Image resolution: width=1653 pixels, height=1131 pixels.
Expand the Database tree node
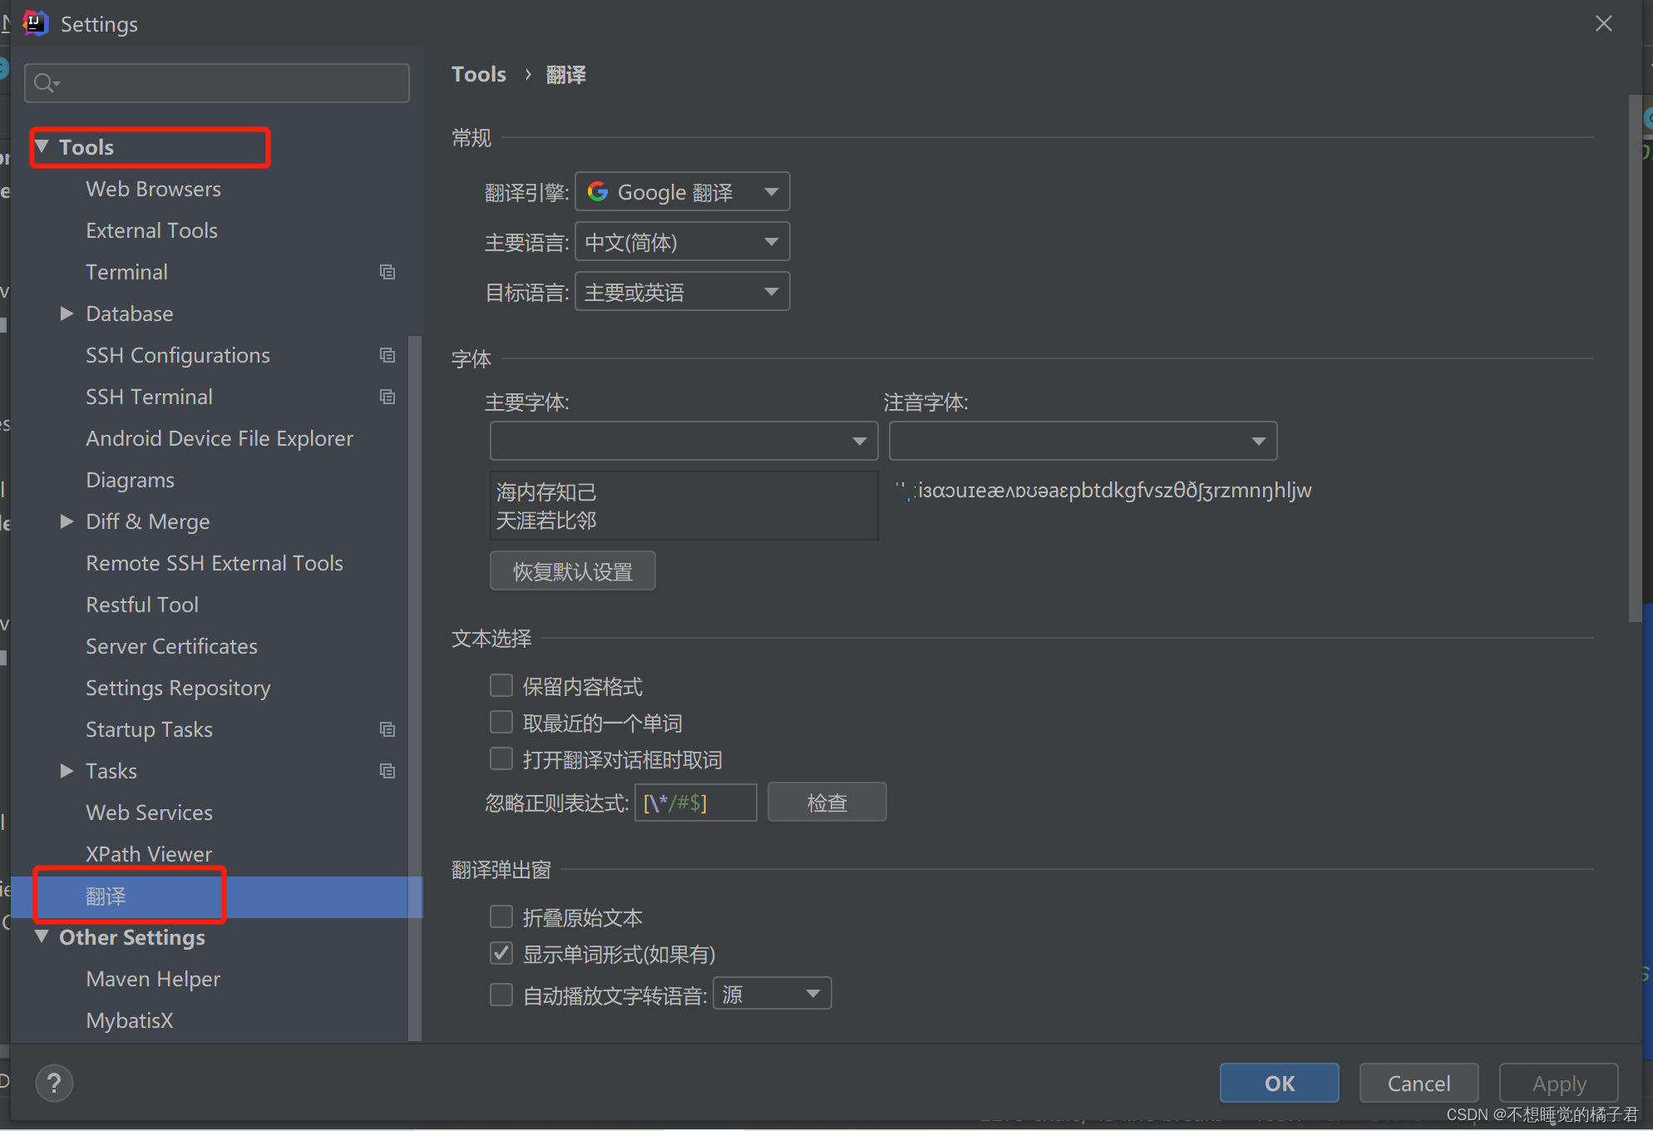[x=67, y=314]
